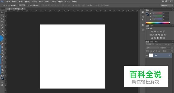The height and width of the screenshot is (93, 174).
Task: Toggle Quick Mask mode icon
Action: tap(2, 82)
